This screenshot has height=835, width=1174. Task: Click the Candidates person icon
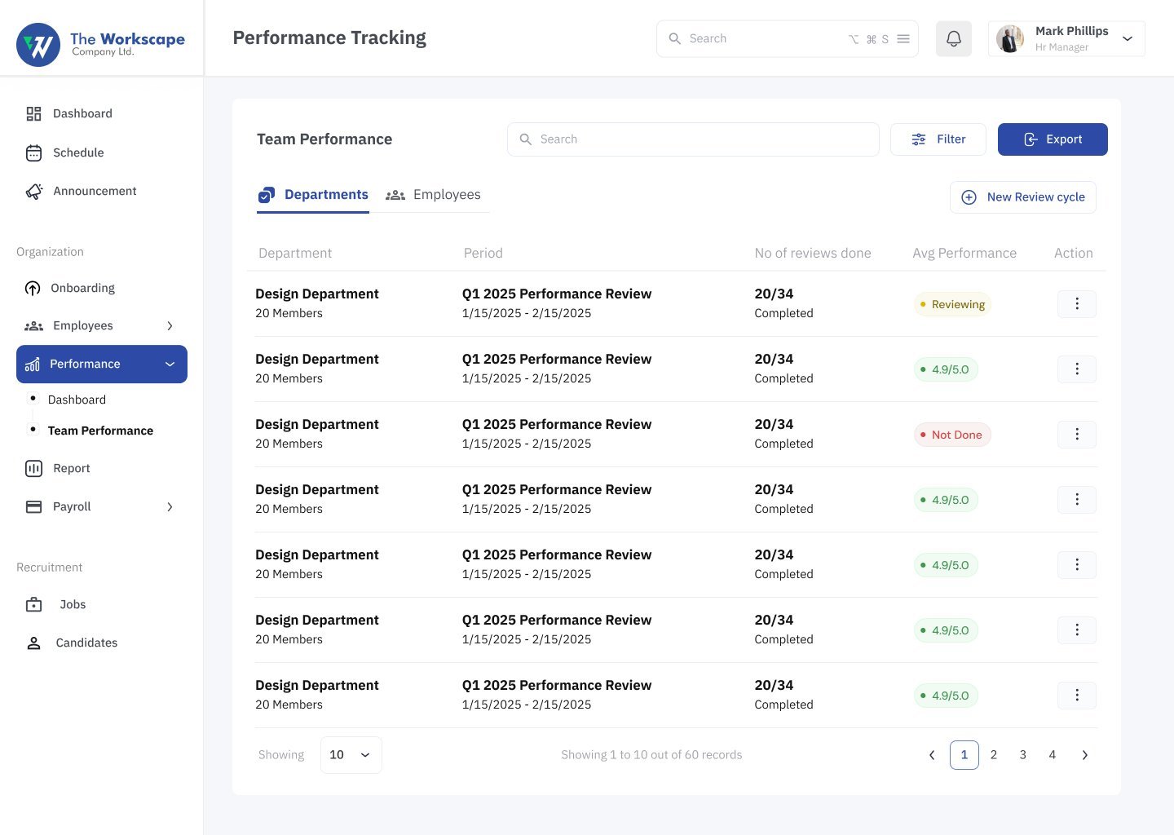click(34, 643)
